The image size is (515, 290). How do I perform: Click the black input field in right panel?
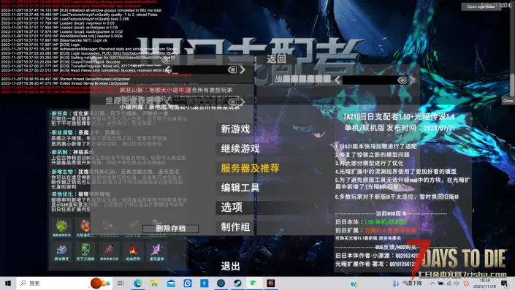point(375,80)
